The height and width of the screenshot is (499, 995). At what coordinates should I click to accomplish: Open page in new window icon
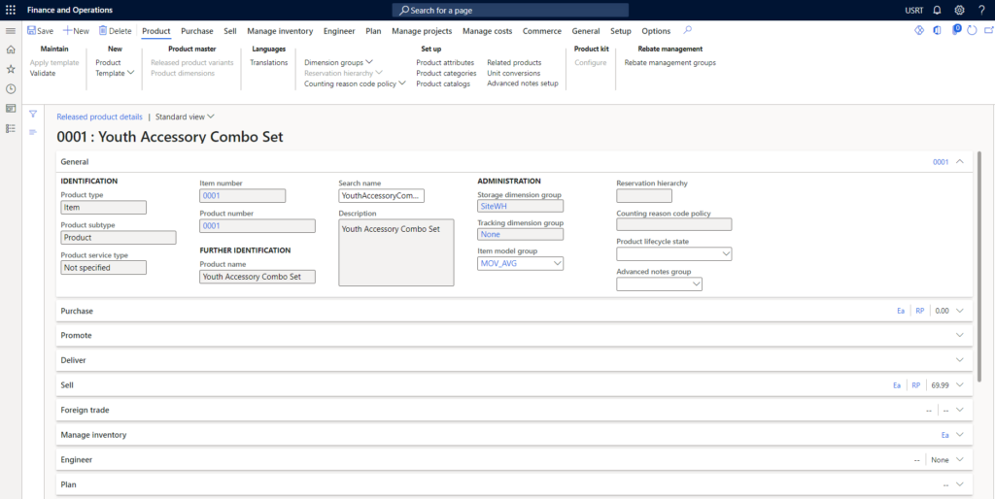[988, 30]
